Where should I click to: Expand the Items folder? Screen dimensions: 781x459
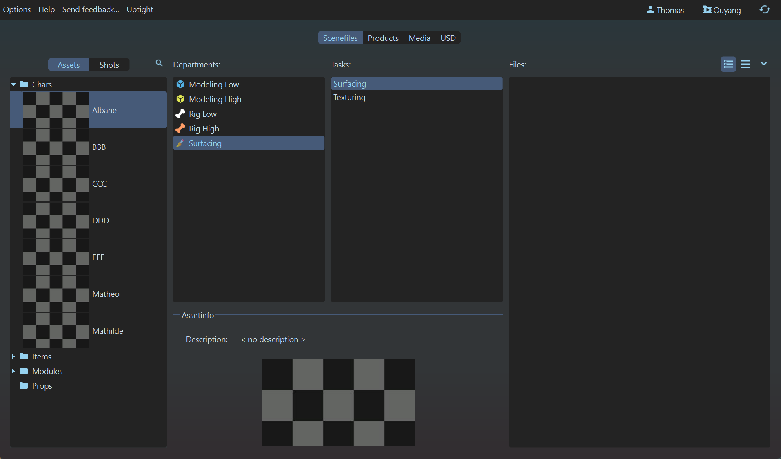13,357
